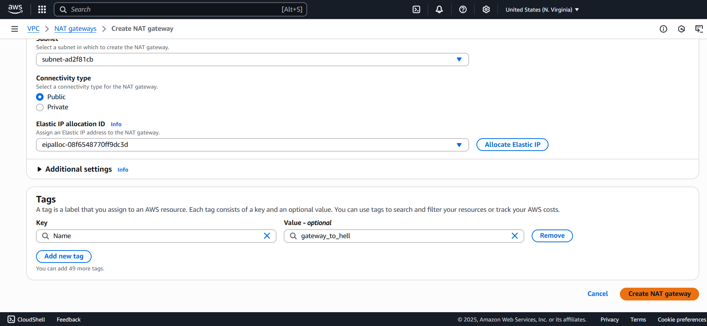Image resolution: width=707 pixels, height=326 pixels.
Task: Open the AWS services grid menu
Action: (42, 9)
